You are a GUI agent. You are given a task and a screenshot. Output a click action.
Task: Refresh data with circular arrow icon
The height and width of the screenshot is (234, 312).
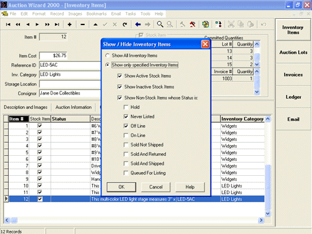tap(125, 24)
